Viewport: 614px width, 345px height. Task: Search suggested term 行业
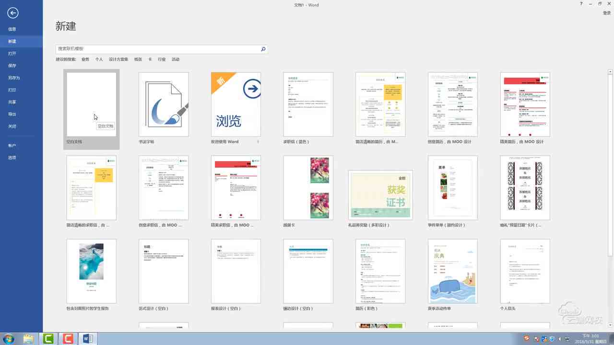tap(162, 59)
